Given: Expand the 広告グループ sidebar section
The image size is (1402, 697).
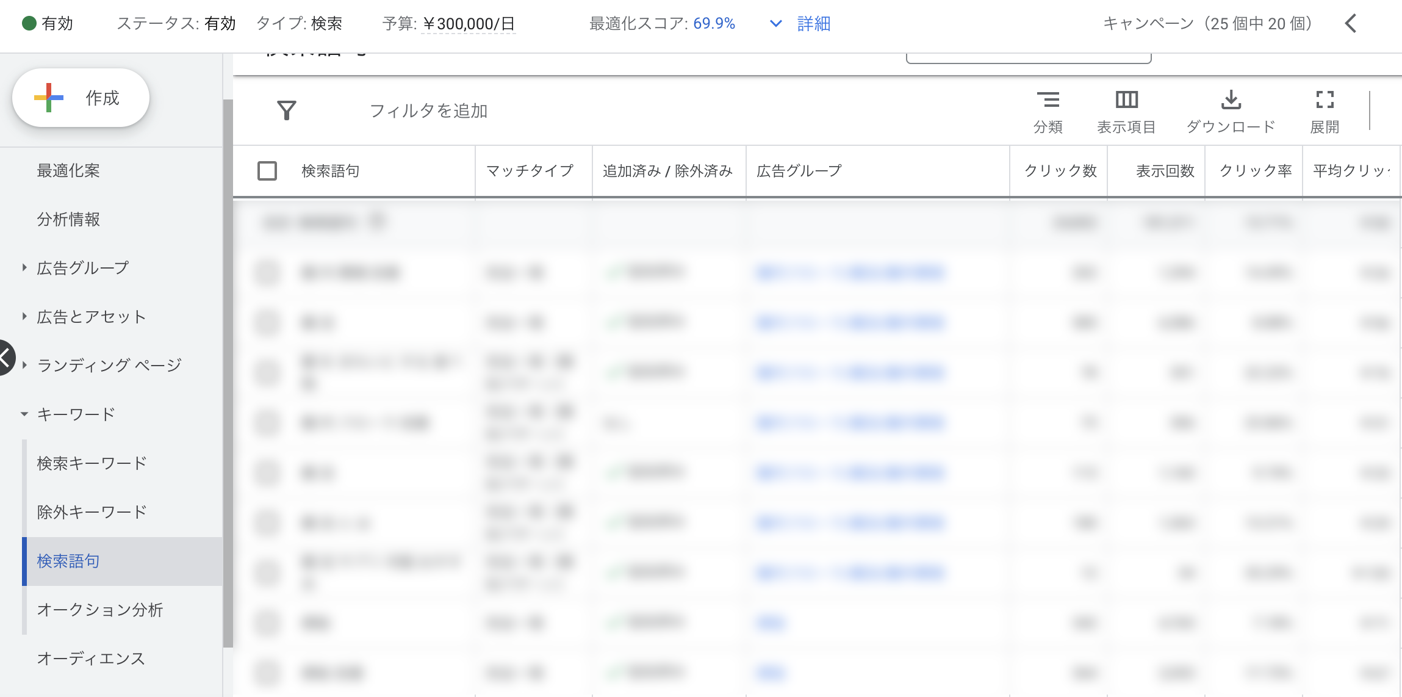Looking at the screenshot, I should pos(23,267).
